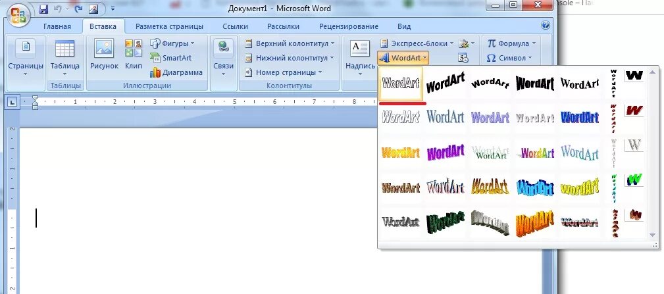Choose the gray italic outline WordArt style
664x294 pixels.
click(401, 117)
